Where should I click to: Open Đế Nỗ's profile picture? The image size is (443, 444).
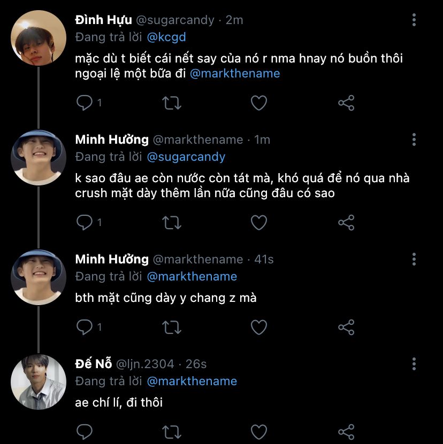pos(39,381)
